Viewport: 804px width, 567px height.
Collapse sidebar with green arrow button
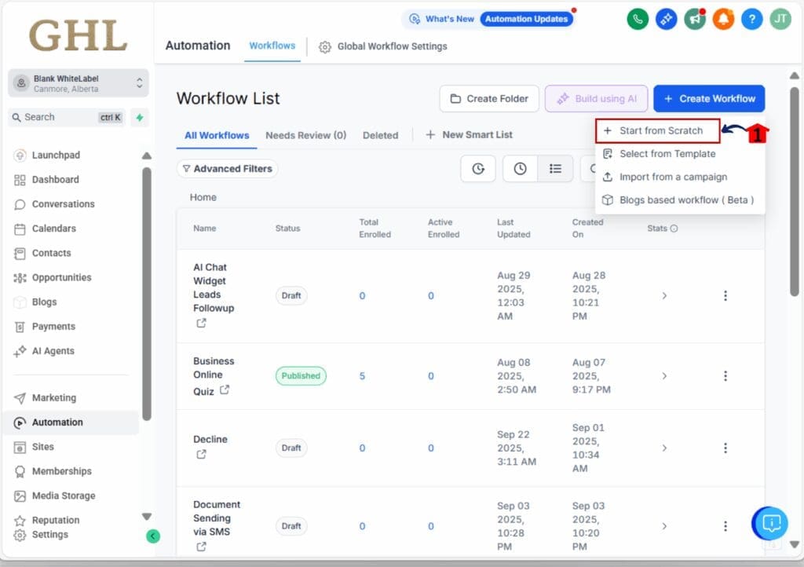click(x=153, y=536)
